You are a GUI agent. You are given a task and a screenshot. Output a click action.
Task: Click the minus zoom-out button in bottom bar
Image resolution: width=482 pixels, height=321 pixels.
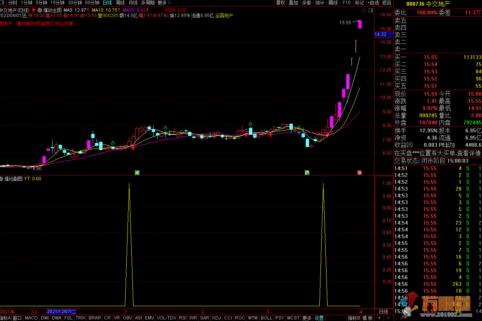(388, 318)
